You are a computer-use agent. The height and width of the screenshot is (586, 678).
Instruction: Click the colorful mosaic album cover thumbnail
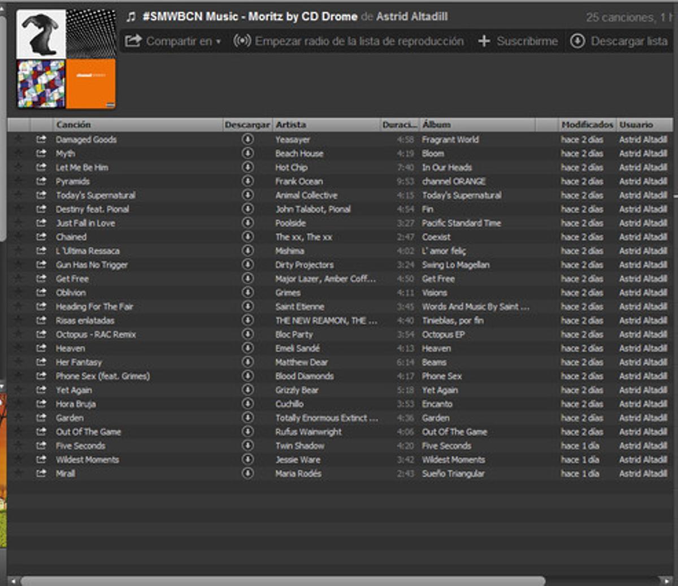41,84
